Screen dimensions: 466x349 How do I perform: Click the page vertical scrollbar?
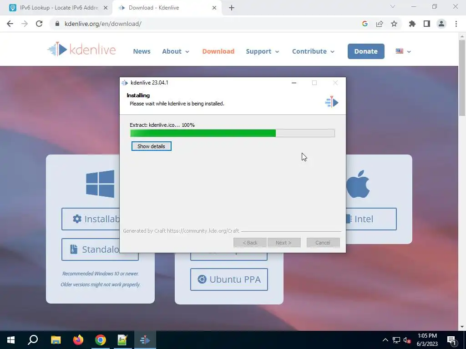point(462,78)
